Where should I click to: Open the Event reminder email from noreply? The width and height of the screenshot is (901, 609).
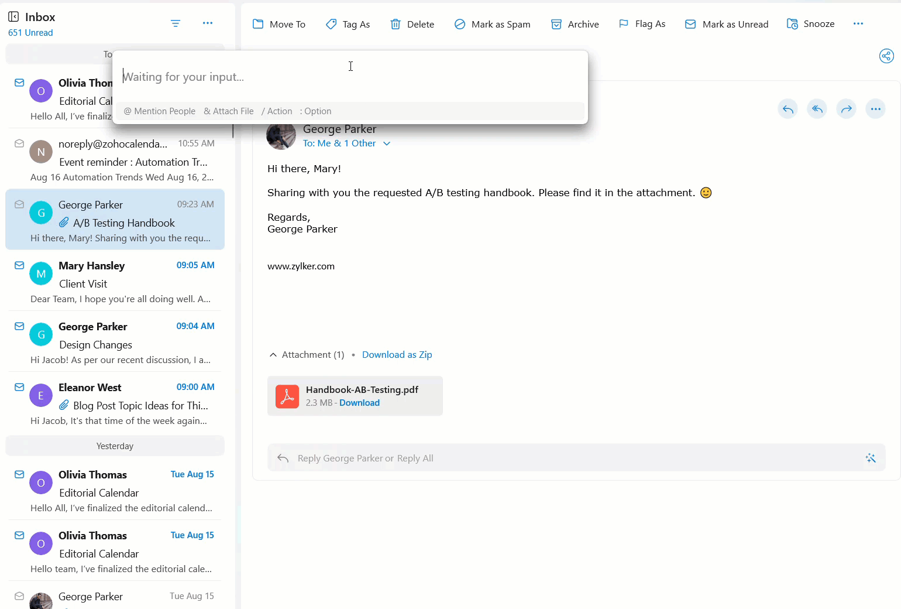[115, 159]
